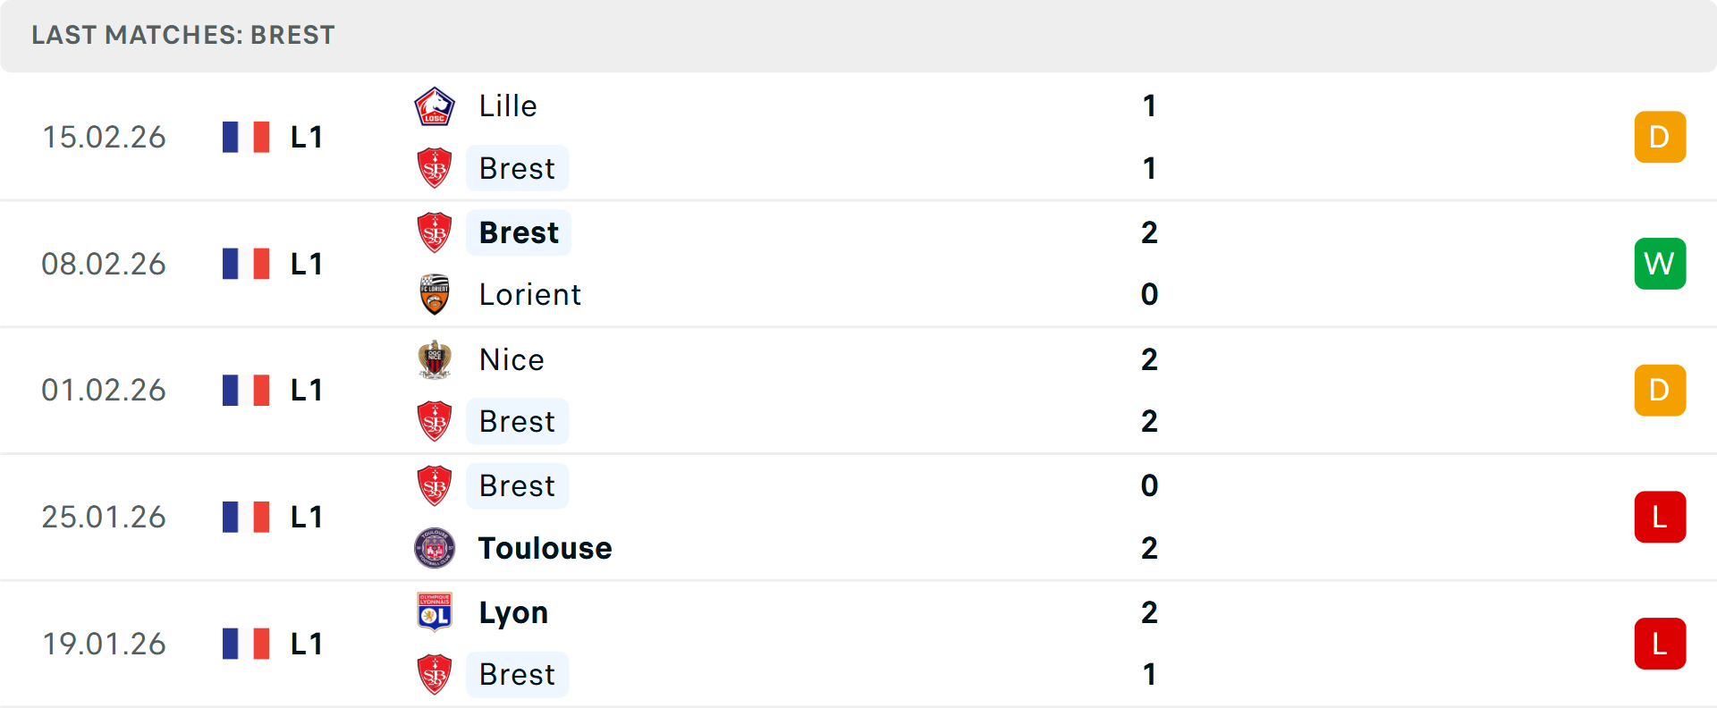The width and height of the screenshot is (1717, 708).
Task: Open the 01.02.26 match date
Action: 104,391
